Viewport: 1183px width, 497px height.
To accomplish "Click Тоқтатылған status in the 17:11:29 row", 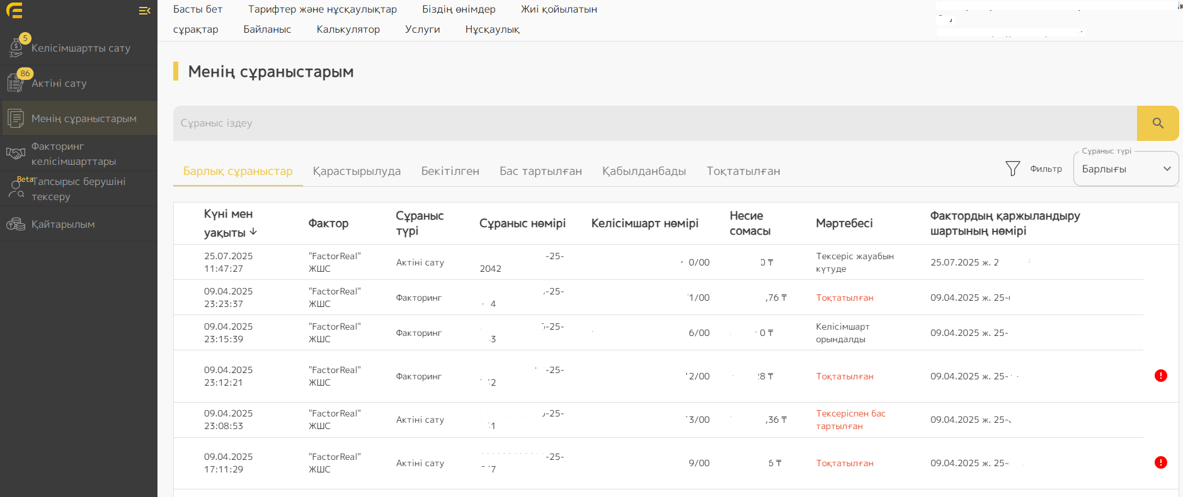I will [845, 463].
